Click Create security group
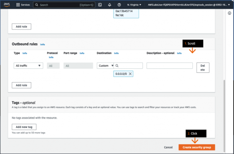234x154 pixels. [197, 147]
